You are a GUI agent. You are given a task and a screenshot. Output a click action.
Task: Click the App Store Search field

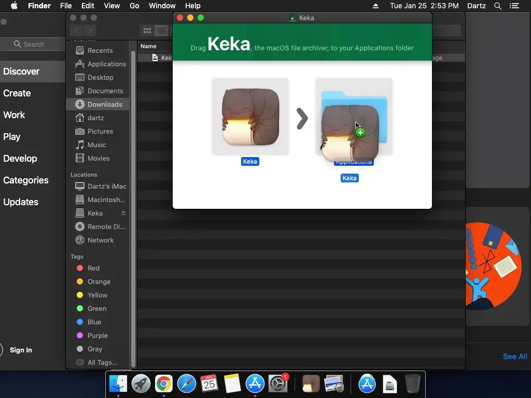pyautogui.click(x=33, y=45)
